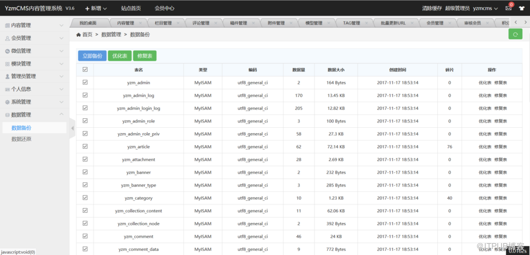This screenshot has width=530, height=255.
Task: Close the 栏目管理 tab
Action: (178, 23)
